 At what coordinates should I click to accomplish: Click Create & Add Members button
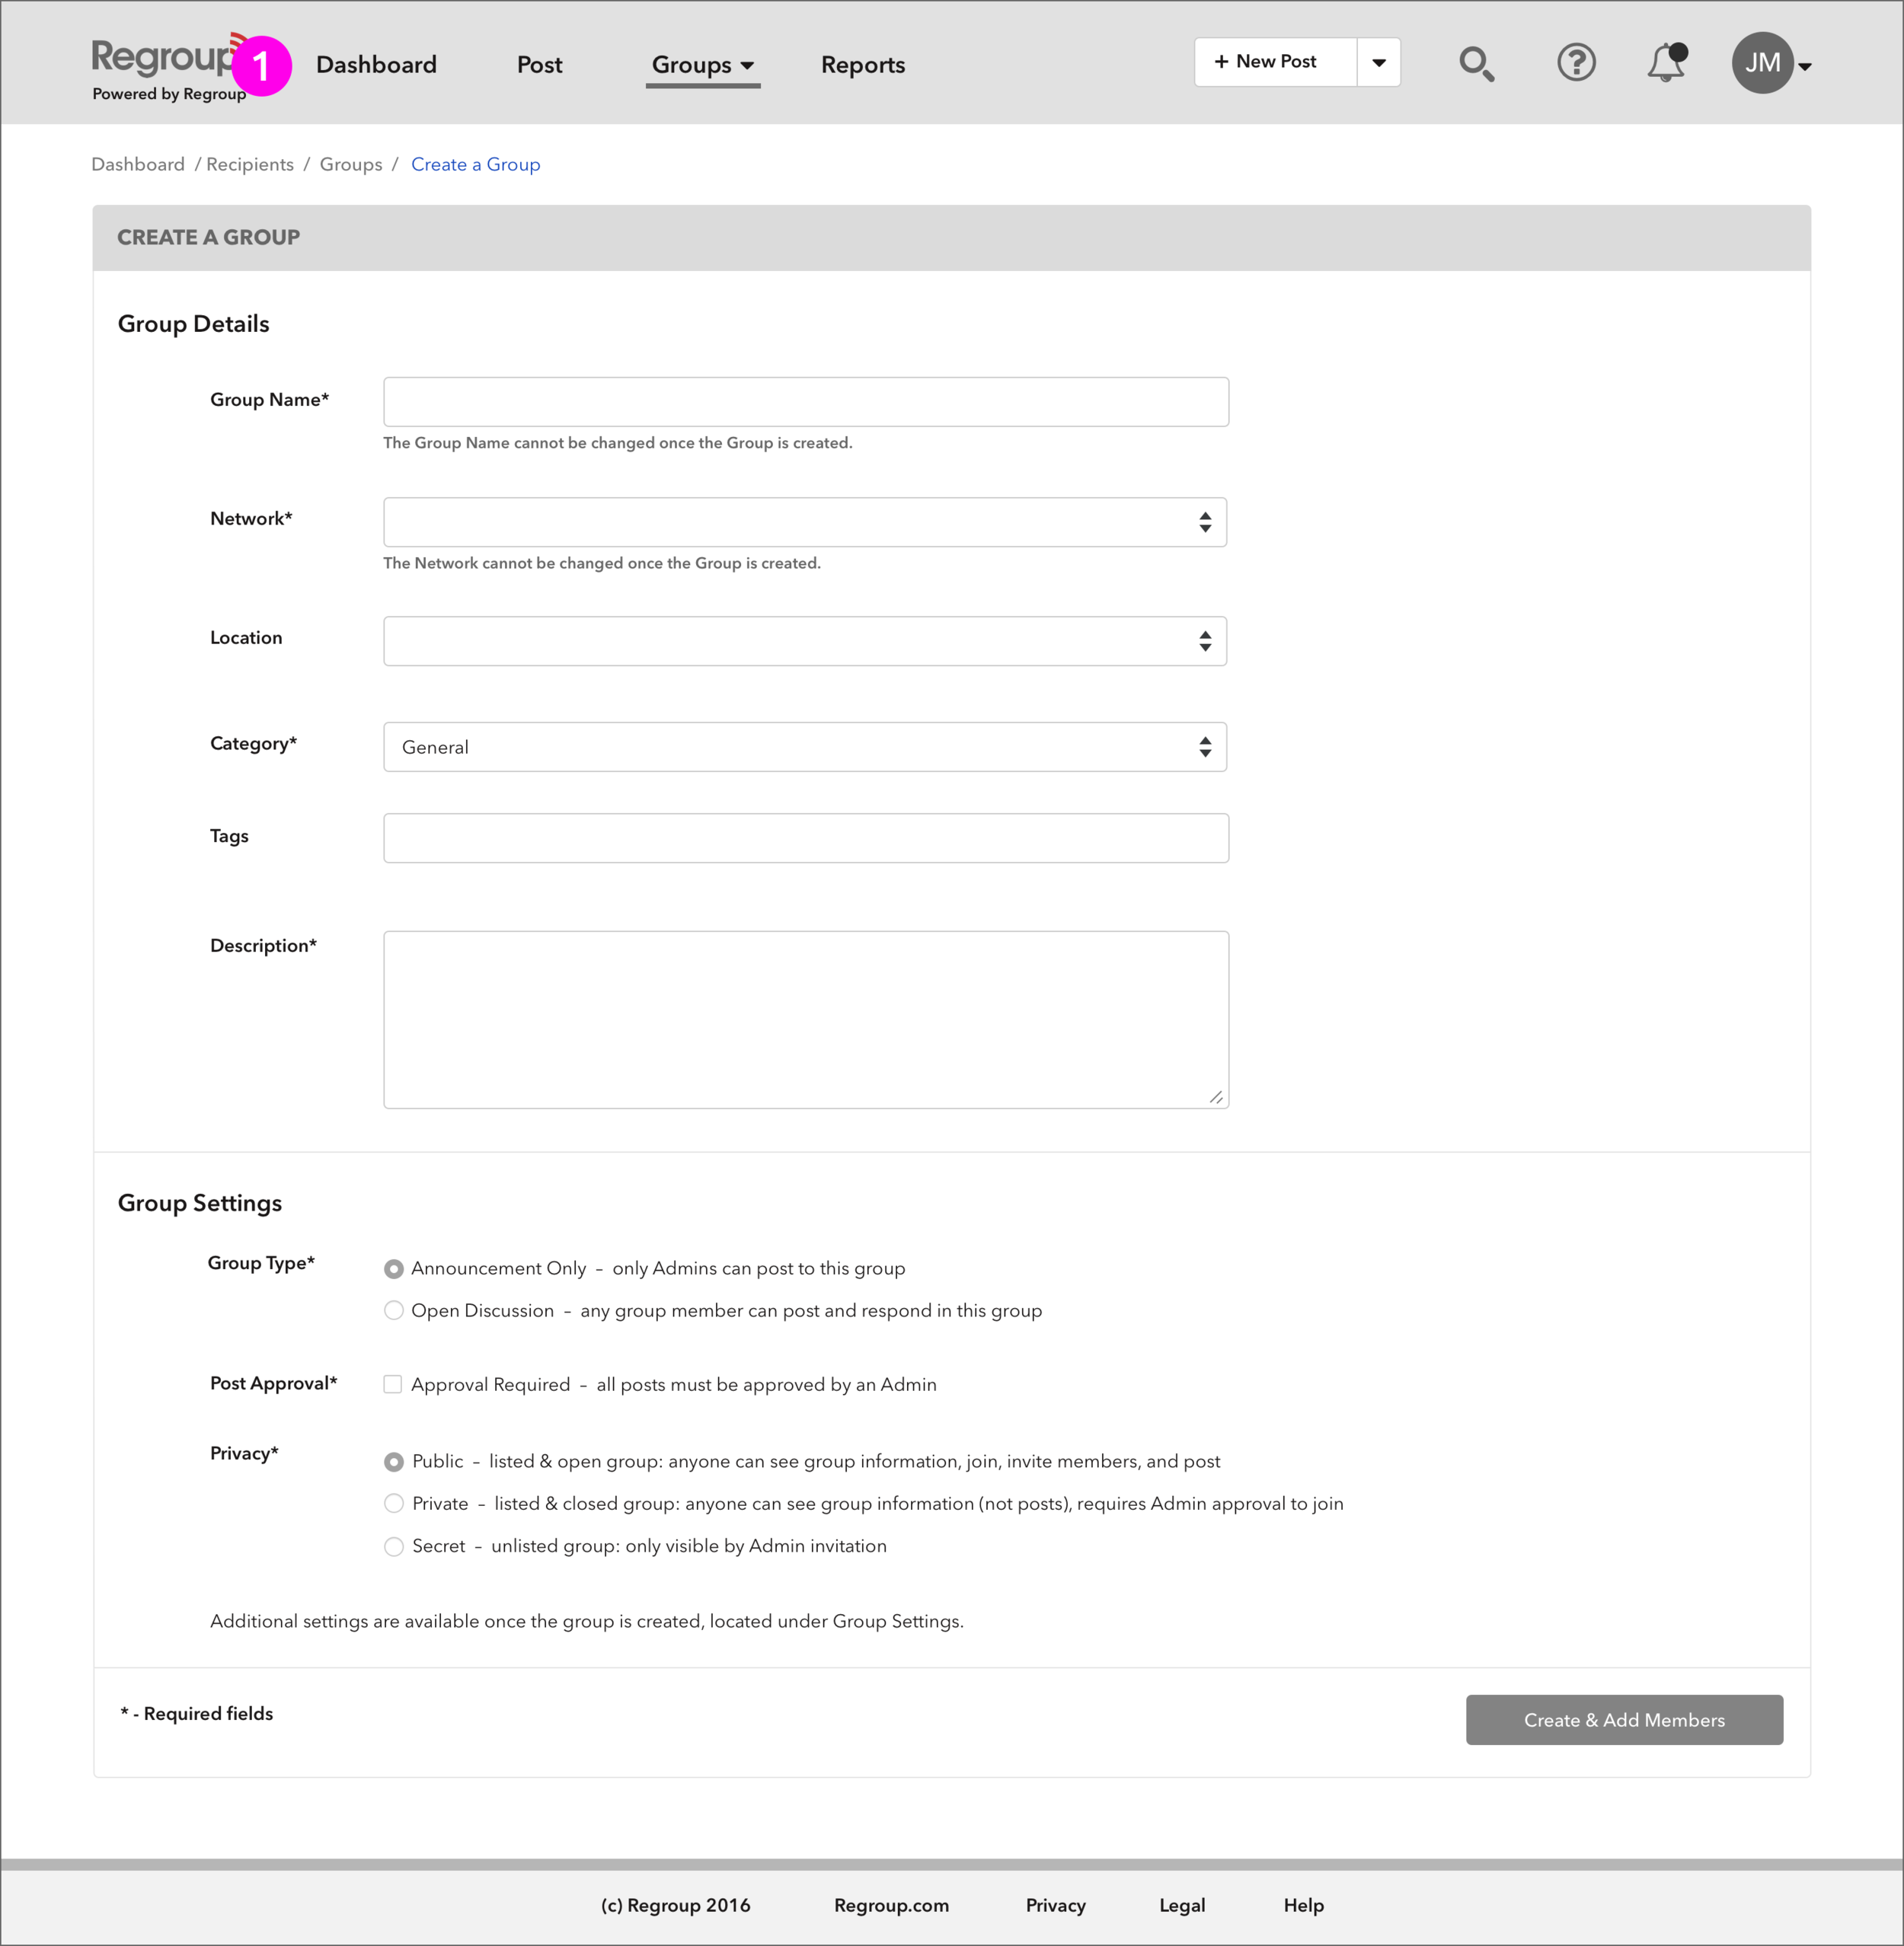[x=1623, y=1719]
